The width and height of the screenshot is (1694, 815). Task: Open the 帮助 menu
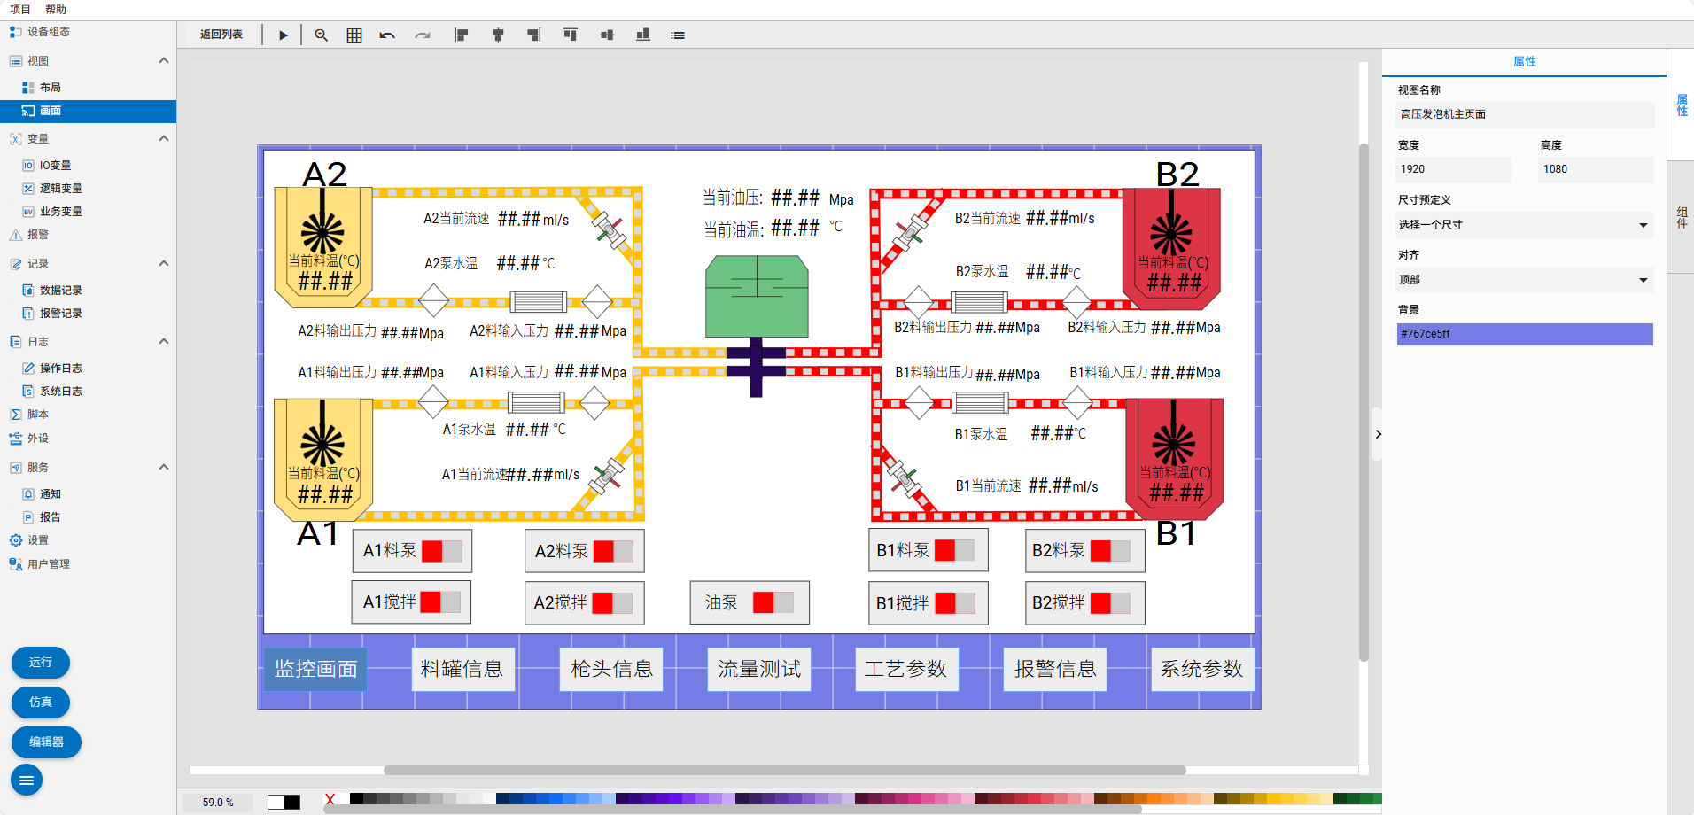pos(56,10)
